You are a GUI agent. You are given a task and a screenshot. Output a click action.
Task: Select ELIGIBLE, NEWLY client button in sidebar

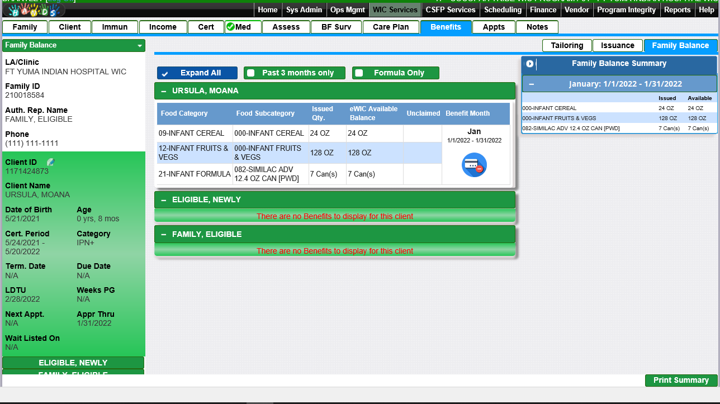(73, 363)
